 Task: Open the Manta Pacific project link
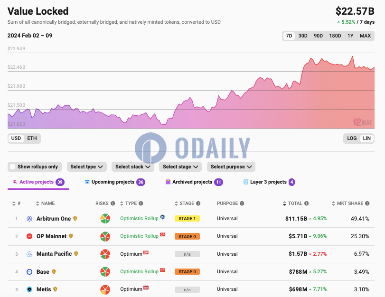pyautogui.click(x=54, y=254)
